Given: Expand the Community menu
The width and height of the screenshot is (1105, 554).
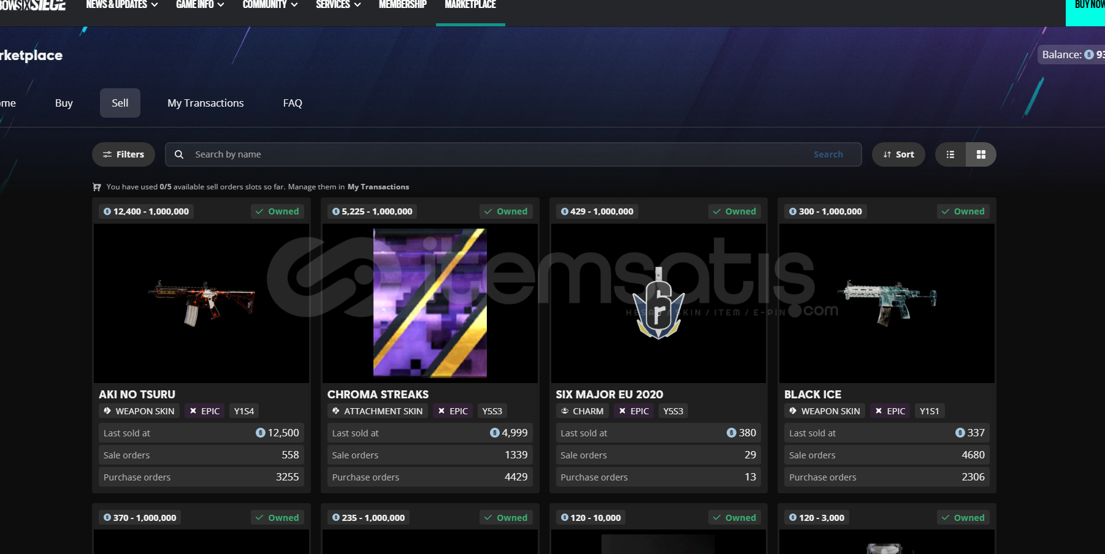Looking at the screenshot, I should (270, 5).
